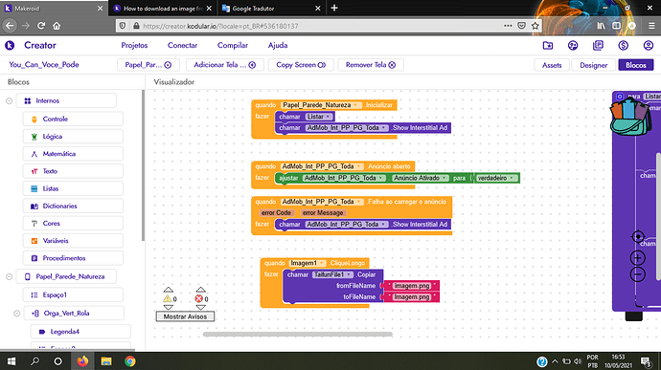Open the Assets panel
The width and height of the screenshot is (661, 370).
[552, 65]
